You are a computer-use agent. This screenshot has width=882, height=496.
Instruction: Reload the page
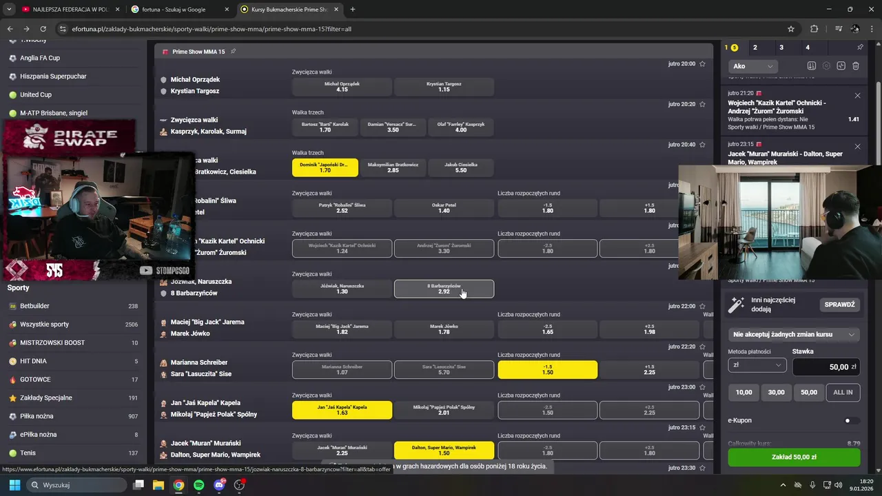[x=43, y=29]
